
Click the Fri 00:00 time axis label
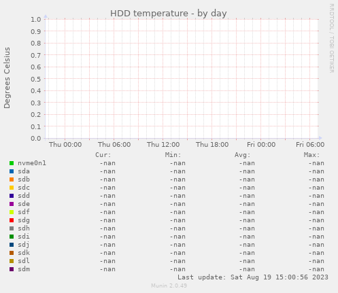(261, 145)
